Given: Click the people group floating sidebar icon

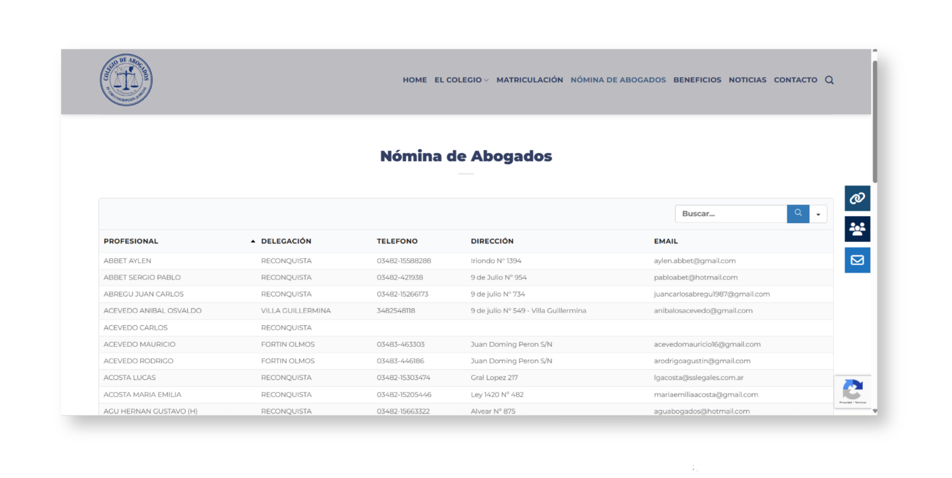Looking at the screenshot, I should coord(857,229).
